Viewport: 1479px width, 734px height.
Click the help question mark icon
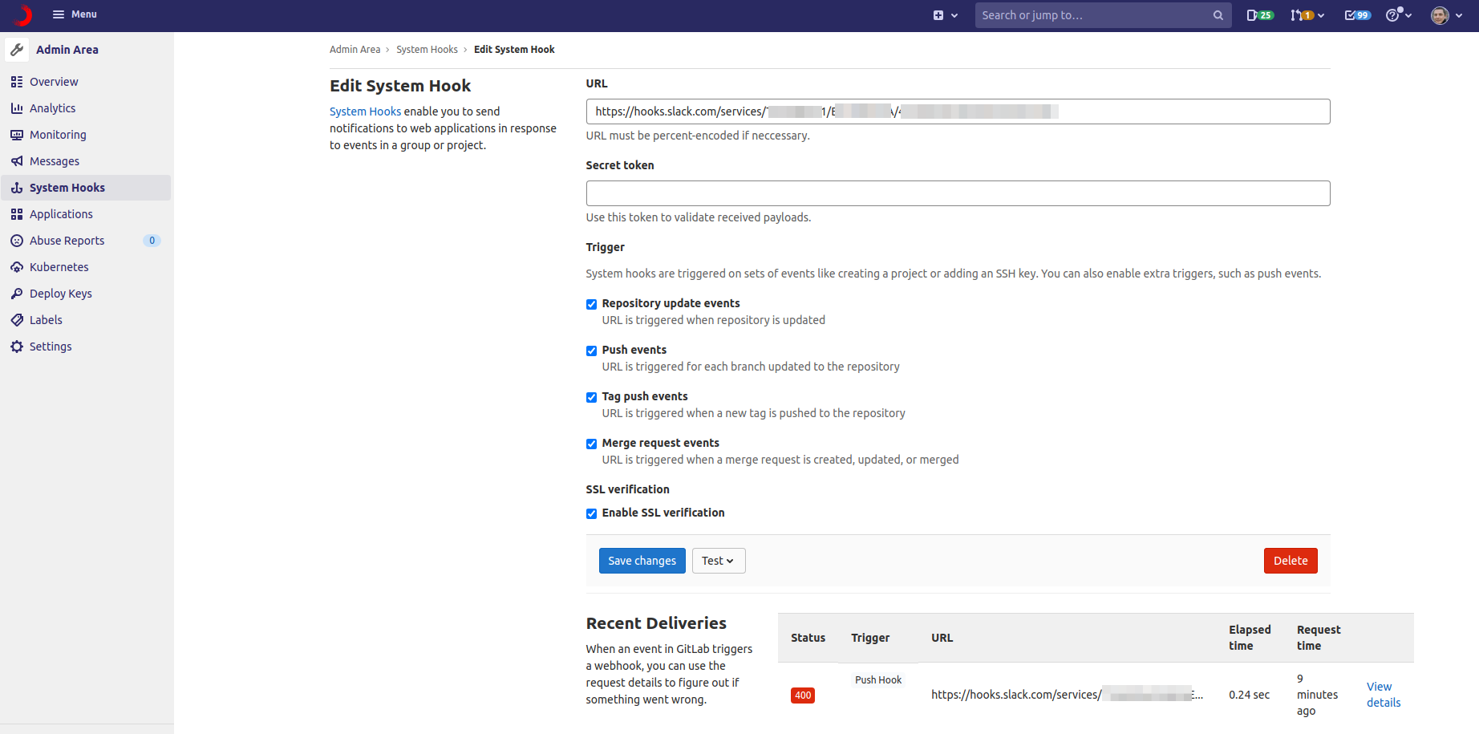click(1393, 15)
